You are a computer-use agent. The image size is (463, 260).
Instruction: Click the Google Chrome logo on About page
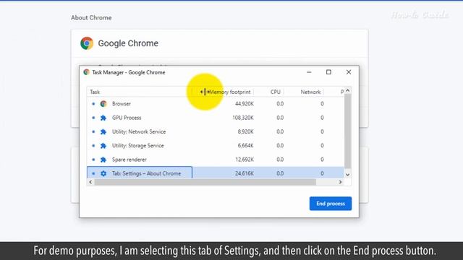[x=87, y=43]
